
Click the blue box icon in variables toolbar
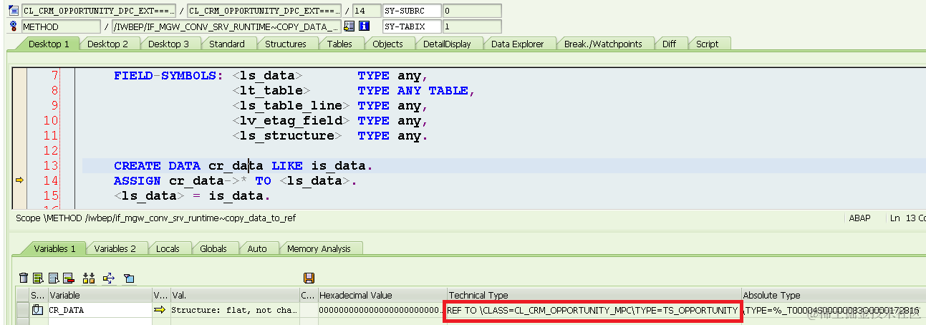(129, 278)
